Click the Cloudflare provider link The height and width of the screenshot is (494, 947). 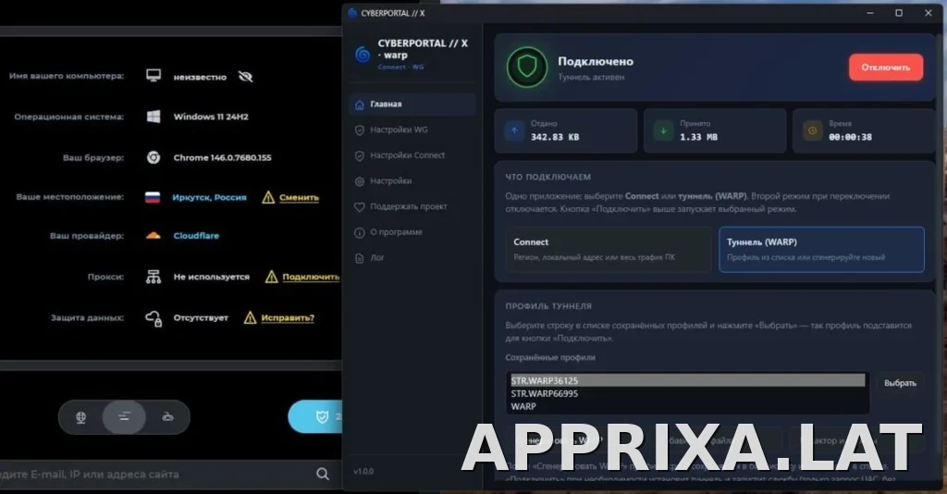pos(196,236)
